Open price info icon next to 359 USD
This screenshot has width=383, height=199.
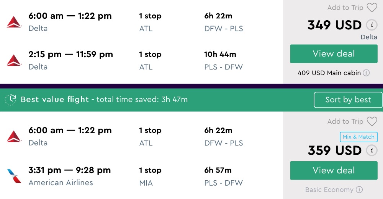371,150
